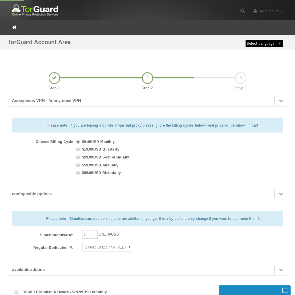Select $9.99USD Monthly billing cycle
The width and height of the screenshot is (295, 295).
(x=78, y=142)
